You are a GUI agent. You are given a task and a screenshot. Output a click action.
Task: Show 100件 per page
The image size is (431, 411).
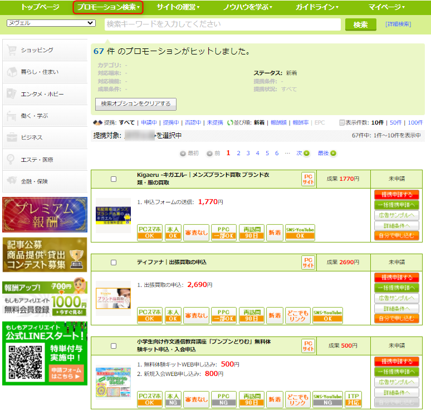tap(415, 123)
